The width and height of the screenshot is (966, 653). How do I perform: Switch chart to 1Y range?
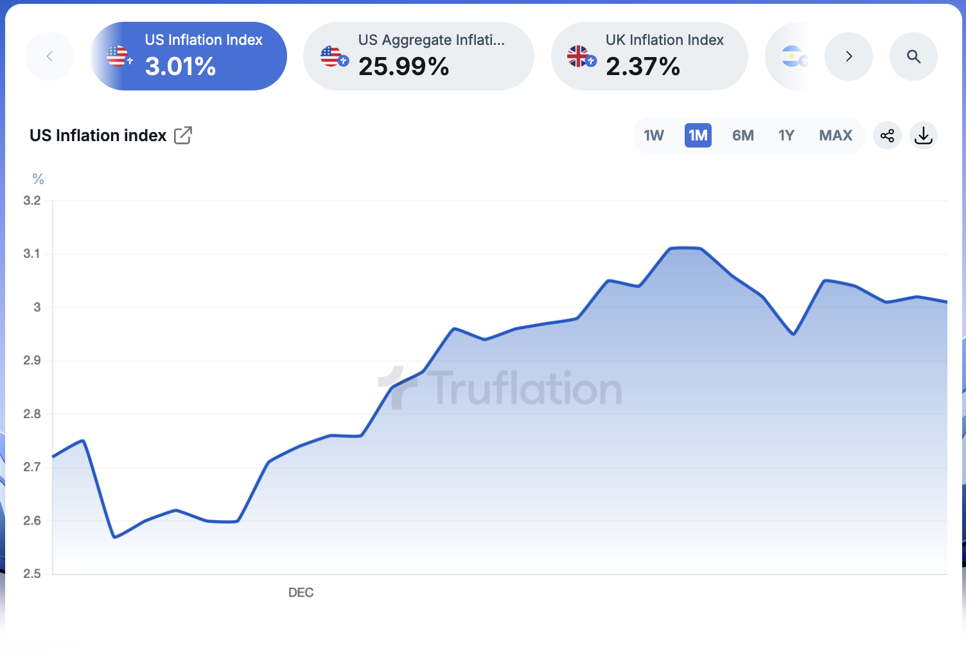tap(786, 135)
